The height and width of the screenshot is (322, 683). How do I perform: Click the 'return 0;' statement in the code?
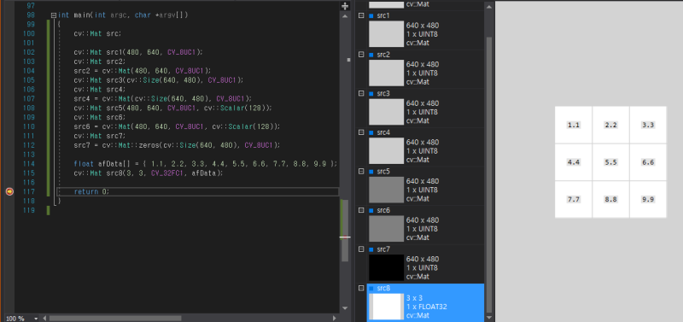coord(91,191)
